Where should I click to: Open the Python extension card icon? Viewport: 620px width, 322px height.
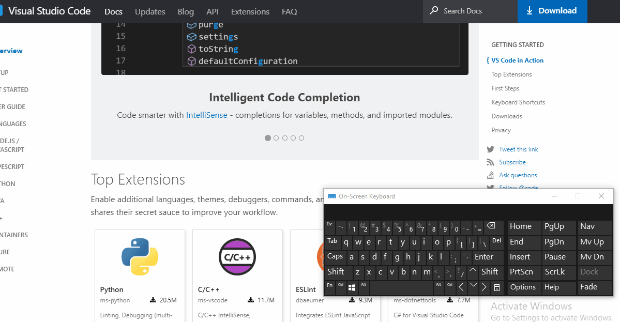[140, 257]
